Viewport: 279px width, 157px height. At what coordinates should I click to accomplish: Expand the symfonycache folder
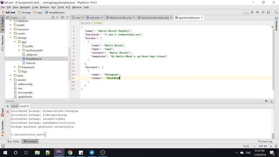(19, 51)
